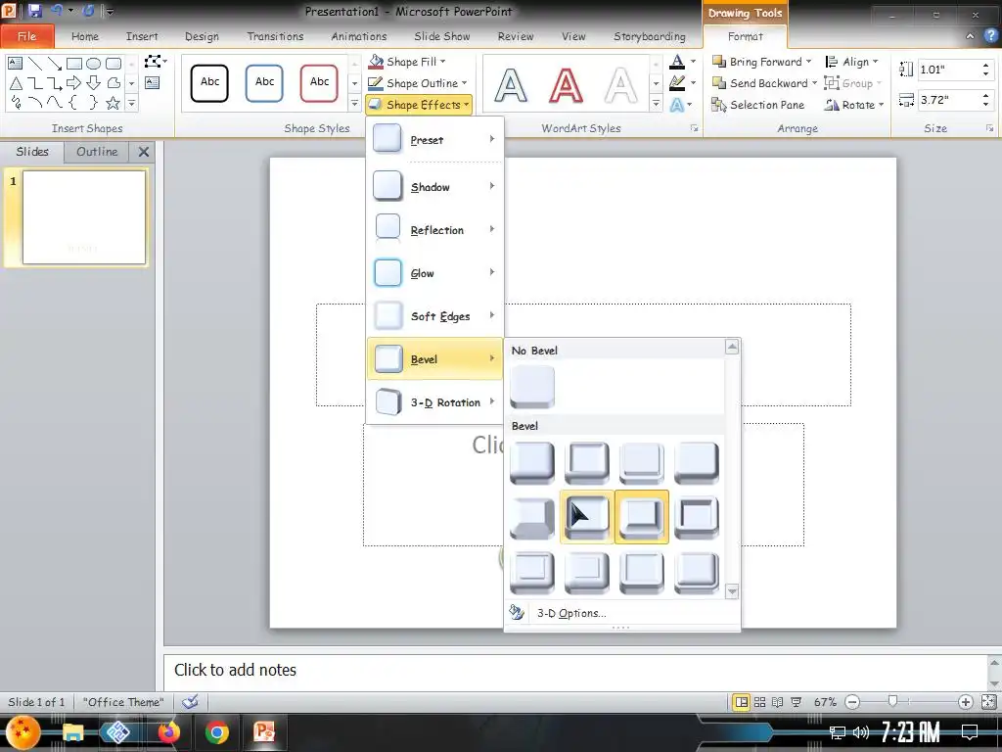Open the Preset effects submenu
1002x752 pixels.
click(x=434, y=139)
